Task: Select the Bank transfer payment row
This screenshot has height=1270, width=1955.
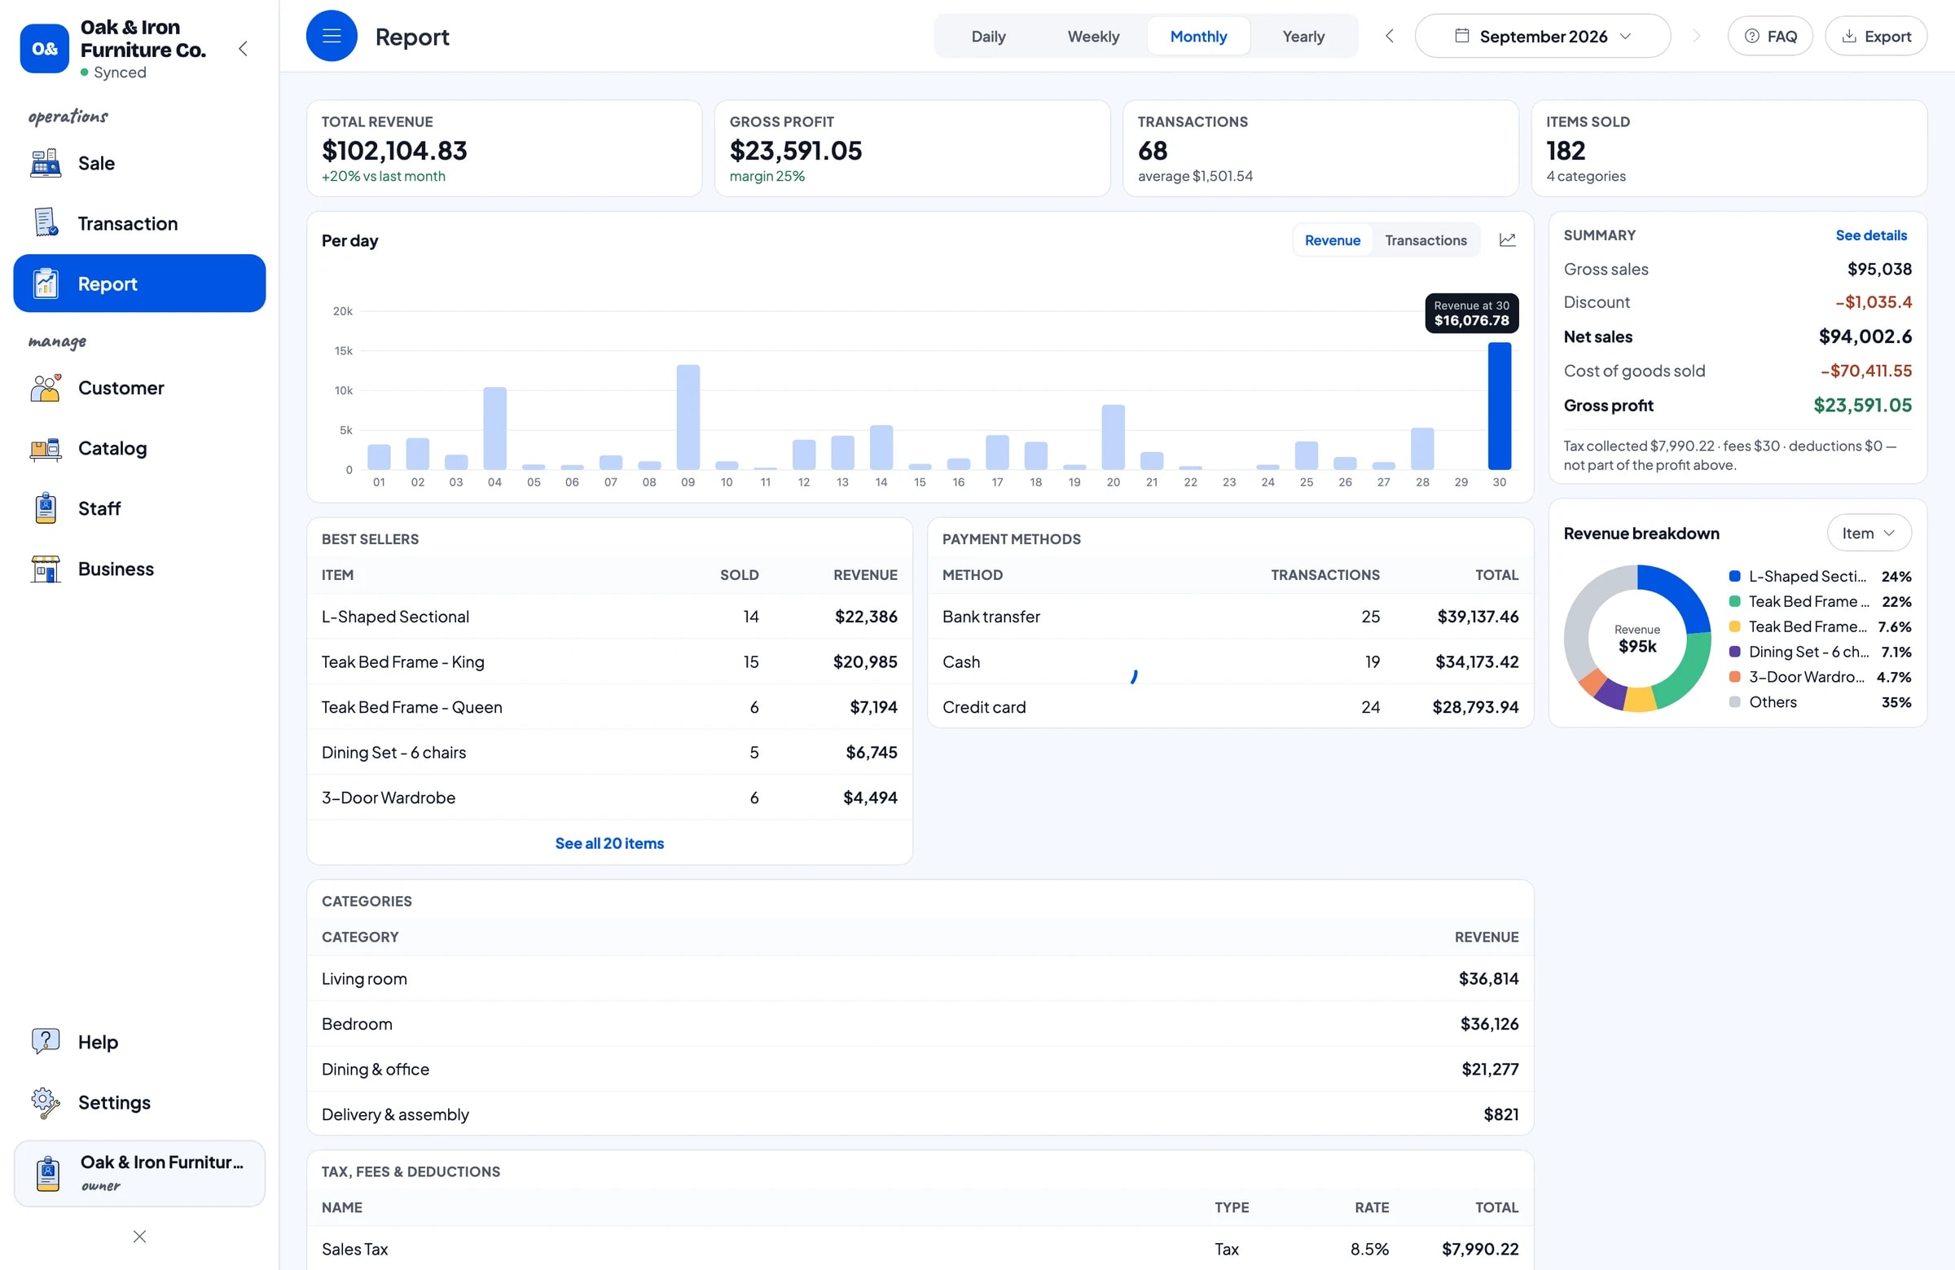Action: (1231, 617)
